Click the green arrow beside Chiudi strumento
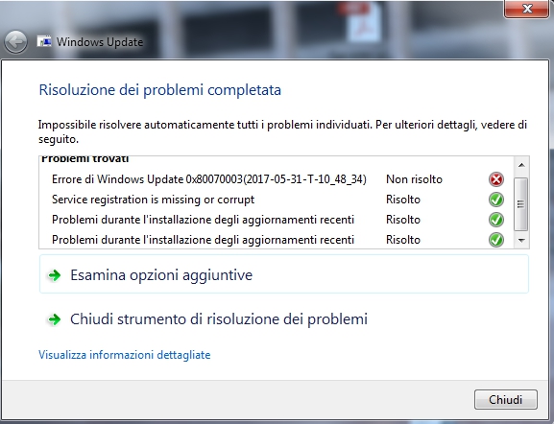 [x=55, y=319]
